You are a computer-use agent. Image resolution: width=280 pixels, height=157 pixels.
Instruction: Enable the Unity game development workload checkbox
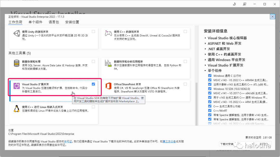point(93,32)
